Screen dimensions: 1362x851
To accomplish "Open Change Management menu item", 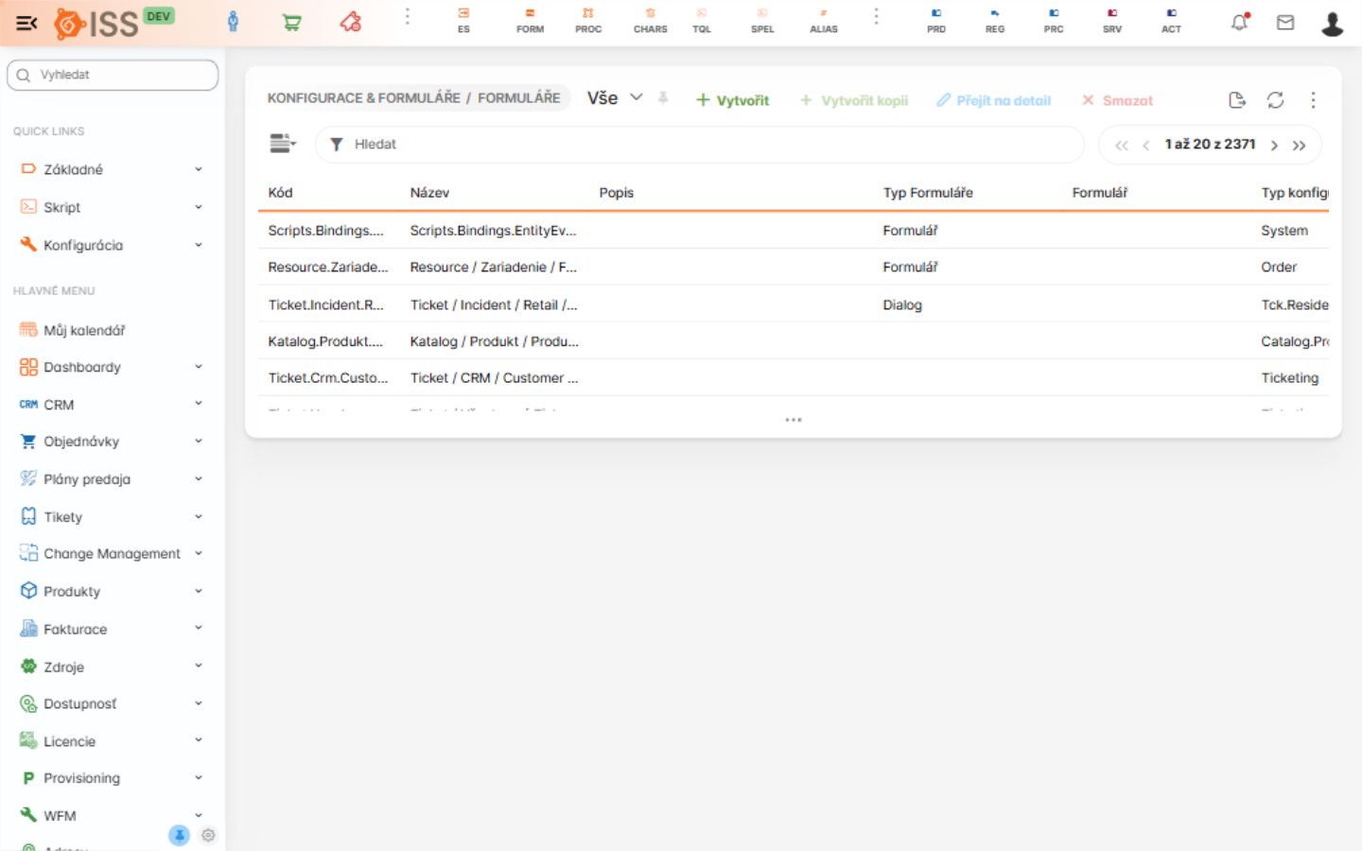I will [112, 554].
